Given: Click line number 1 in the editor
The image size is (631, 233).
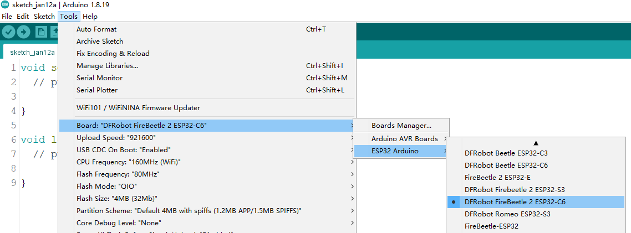Looking at the screenshot, I should click(14, 68).
